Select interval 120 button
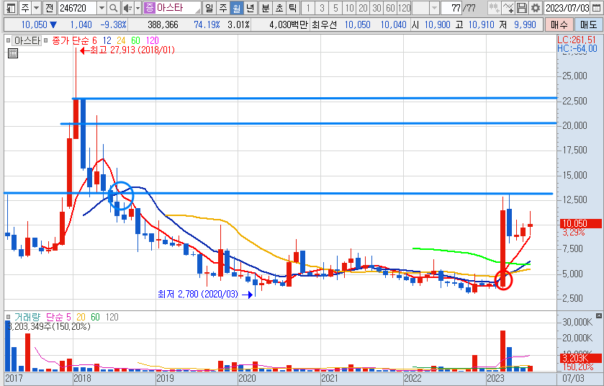This screenshot has width=604, height=386. (x=405, y=8)
